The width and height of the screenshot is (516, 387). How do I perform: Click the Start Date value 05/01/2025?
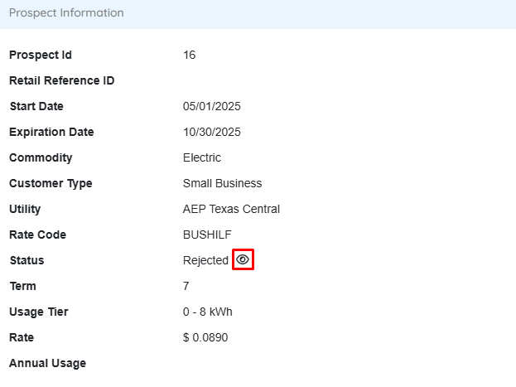pyautogui.click(x=211, y=107)
